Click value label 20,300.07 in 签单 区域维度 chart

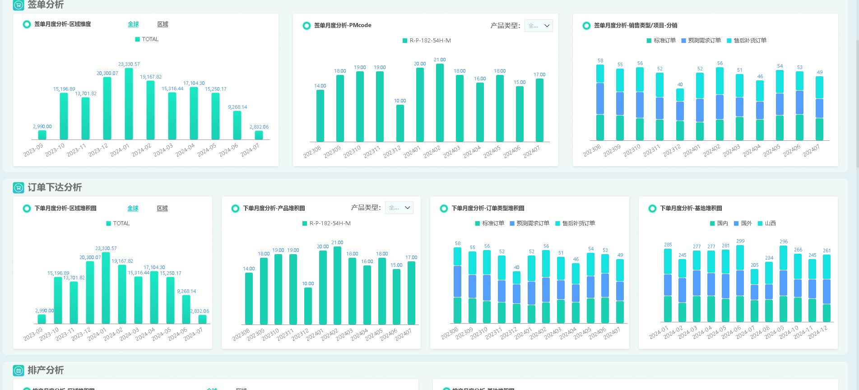tap(107, 73)
